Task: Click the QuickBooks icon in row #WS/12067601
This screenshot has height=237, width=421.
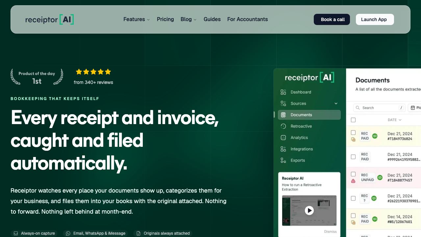Action: (375, 219)
